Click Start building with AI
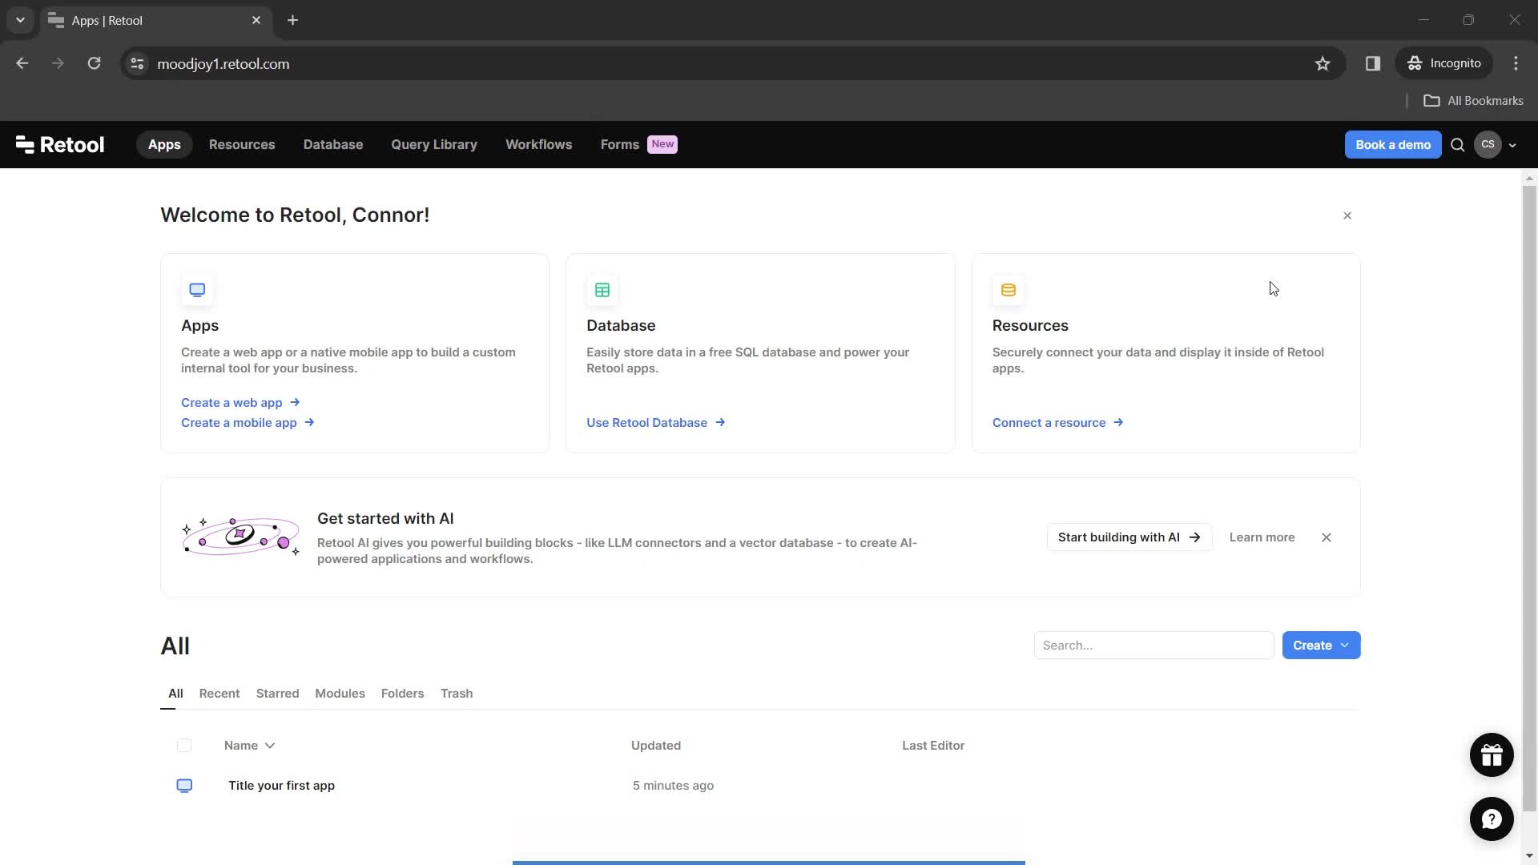The width and height of the screenshot is (1538, 865). click(x=1129, y=537)
